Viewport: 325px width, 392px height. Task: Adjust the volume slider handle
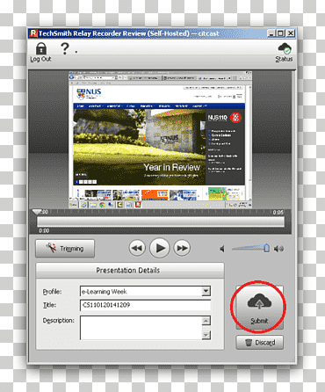point(266,248)
